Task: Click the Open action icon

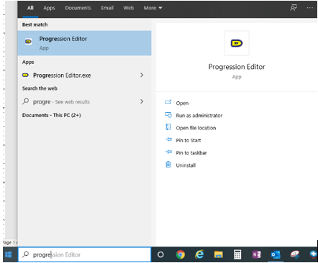Action: (168, 102)
